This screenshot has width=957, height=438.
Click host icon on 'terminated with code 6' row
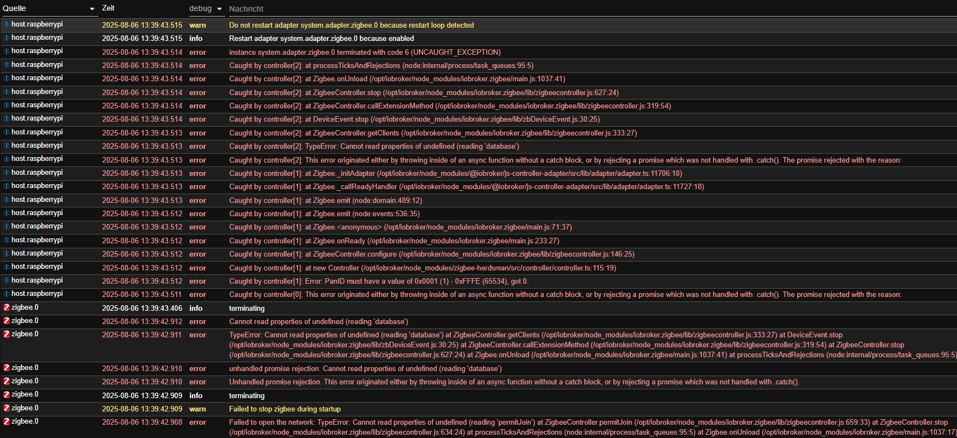(x=7, y=51)
